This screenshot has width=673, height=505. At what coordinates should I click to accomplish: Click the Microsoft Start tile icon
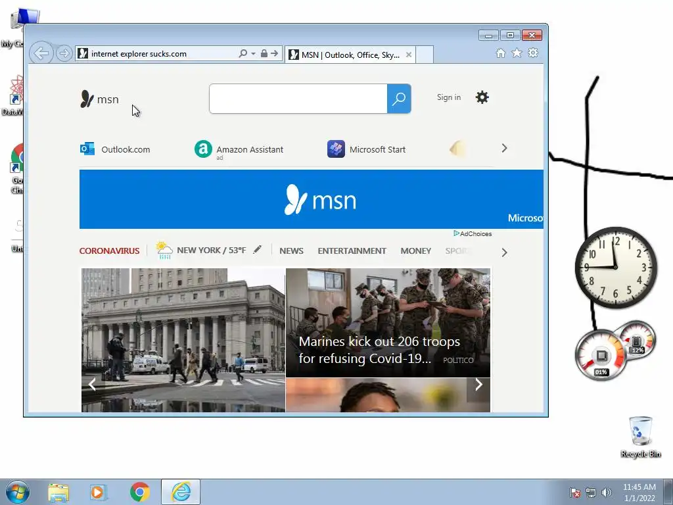(336, 149)
